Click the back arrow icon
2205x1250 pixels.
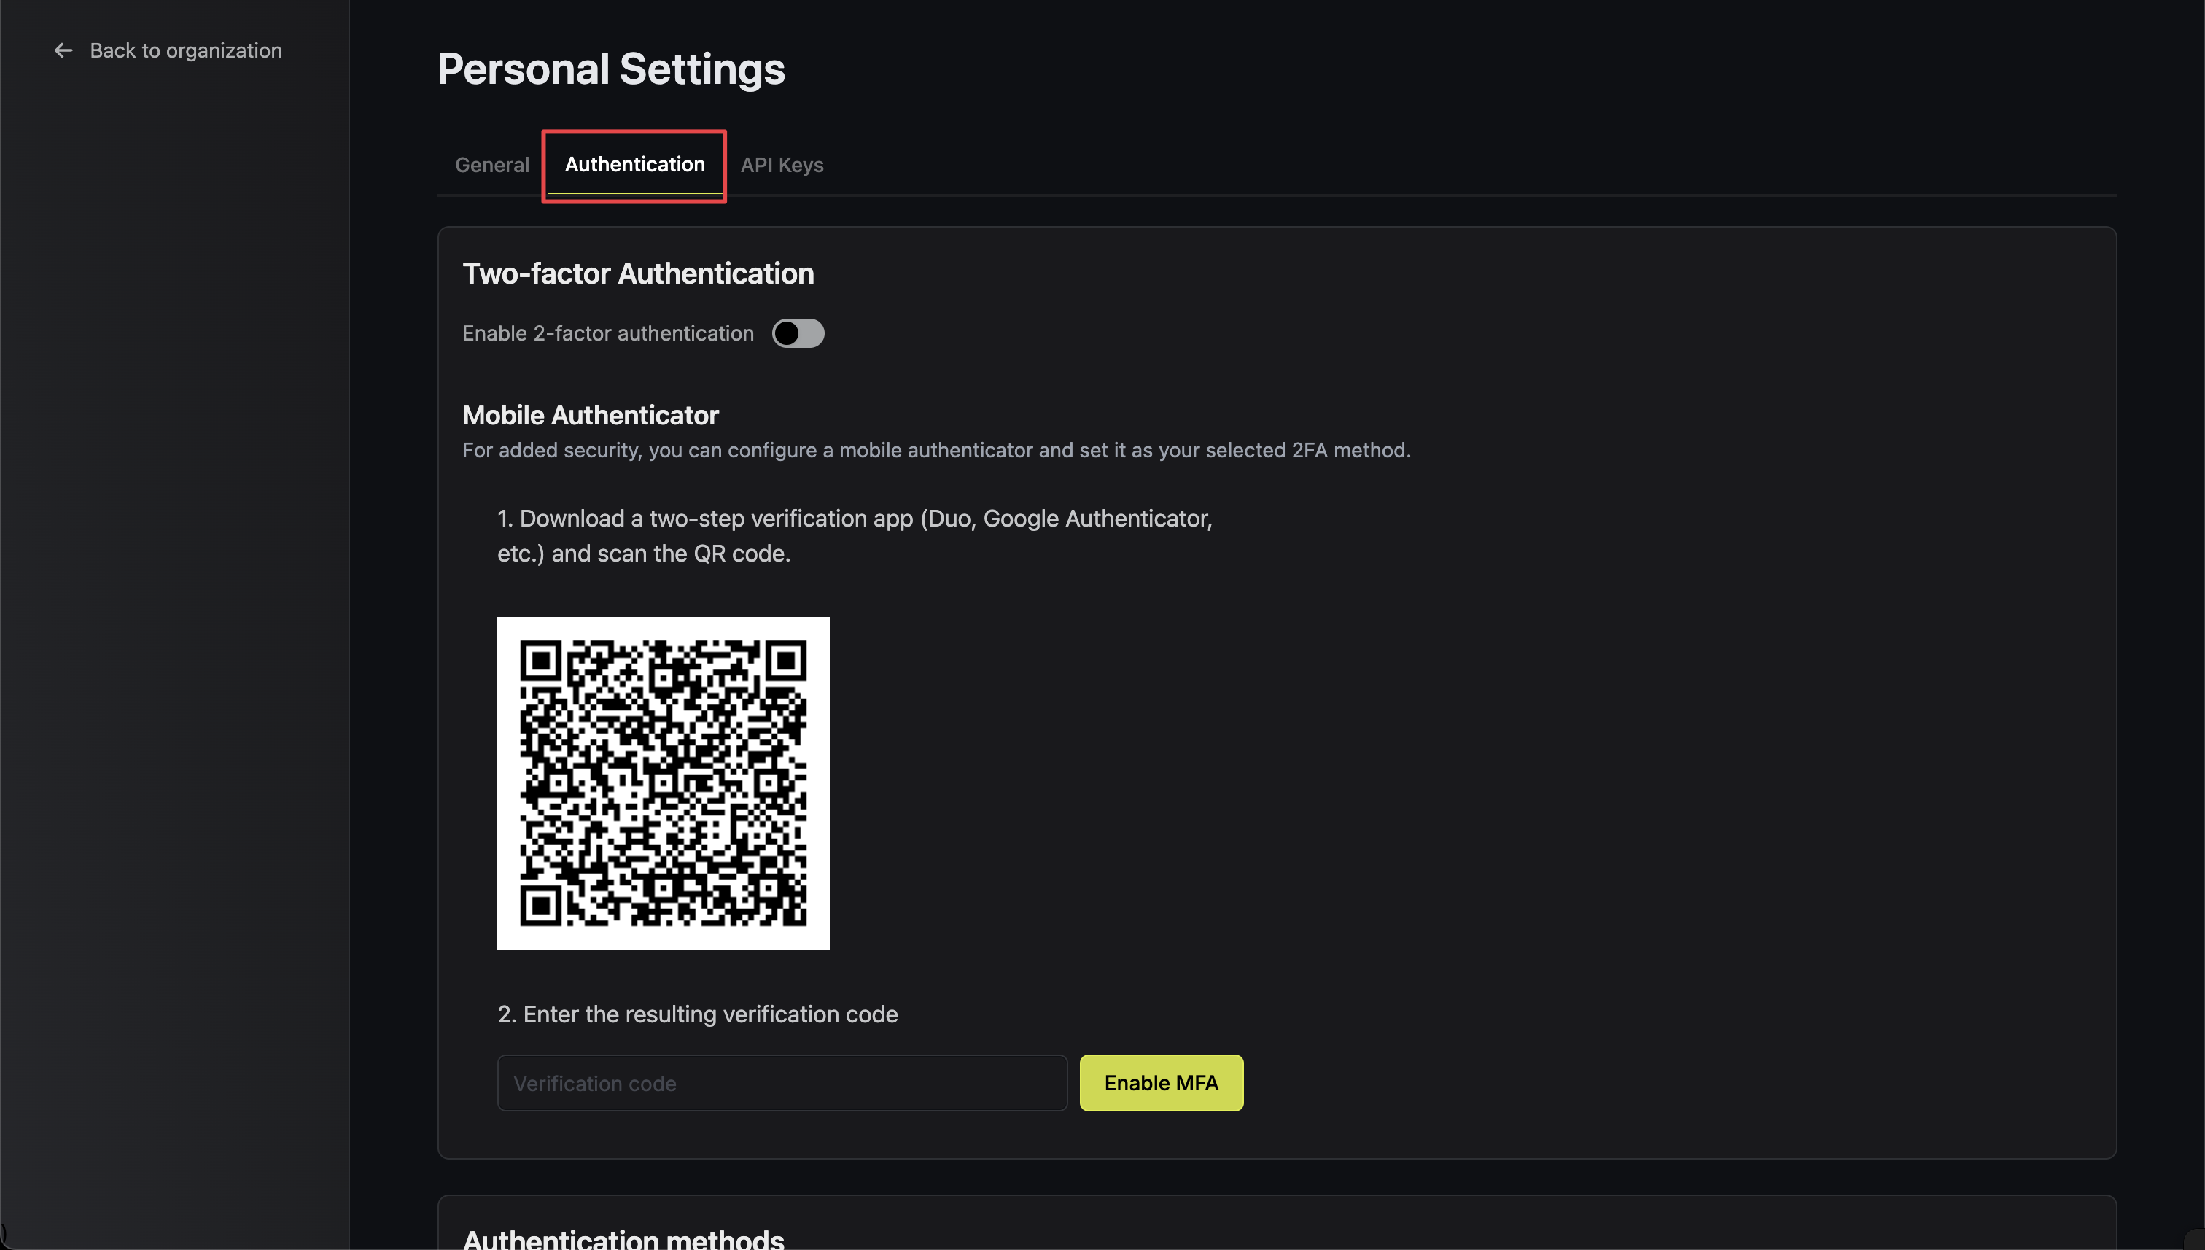point(63,50)
